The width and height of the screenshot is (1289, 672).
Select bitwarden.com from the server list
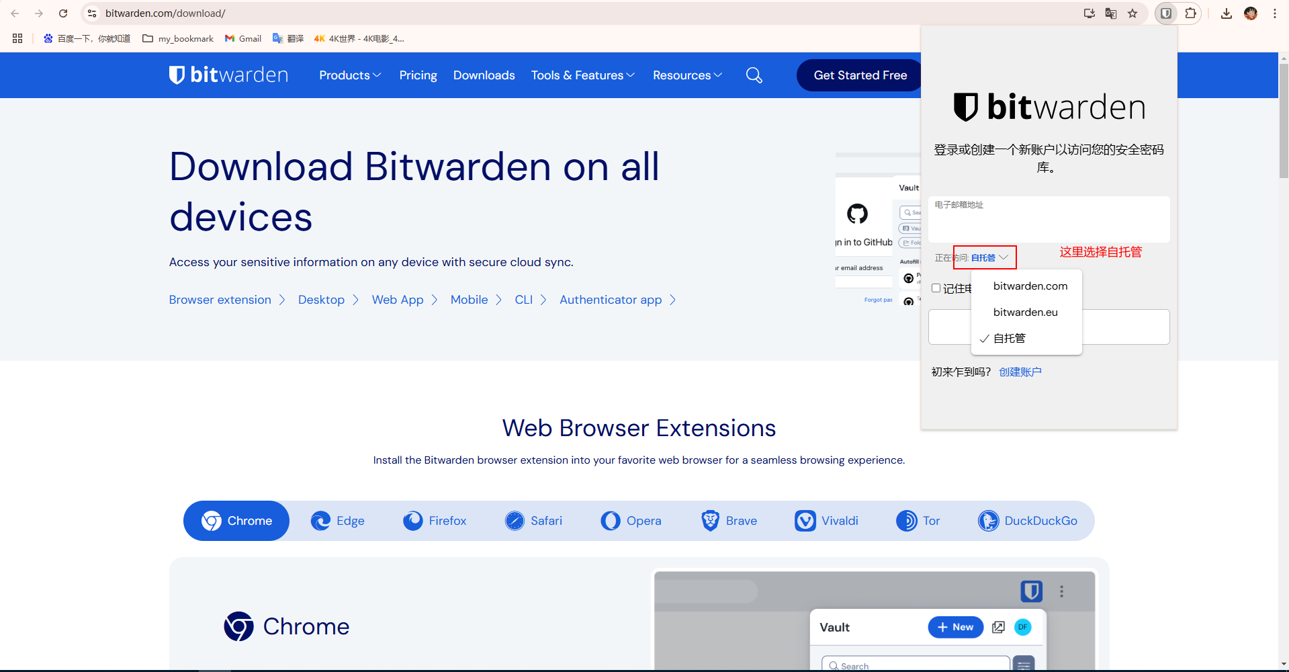coord(1030,286)
